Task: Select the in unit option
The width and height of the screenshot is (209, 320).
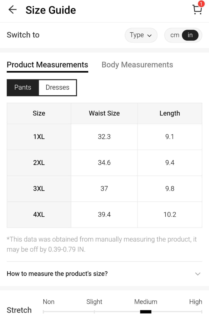Action: point(190,35)
